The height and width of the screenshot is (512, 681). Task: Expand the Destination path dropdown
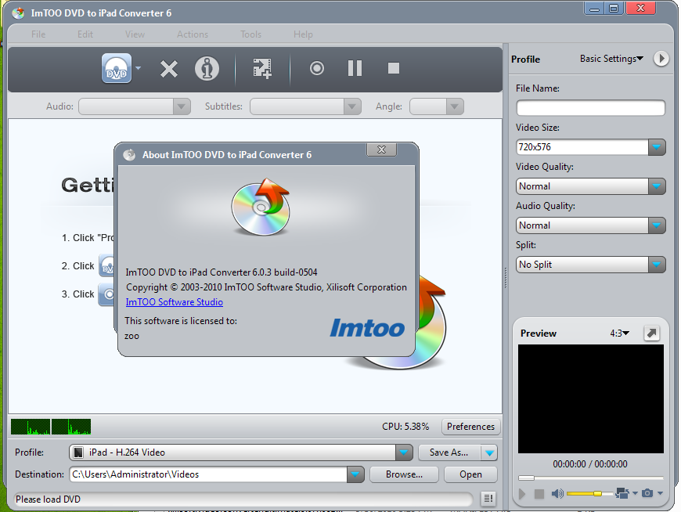pos(355,474)
